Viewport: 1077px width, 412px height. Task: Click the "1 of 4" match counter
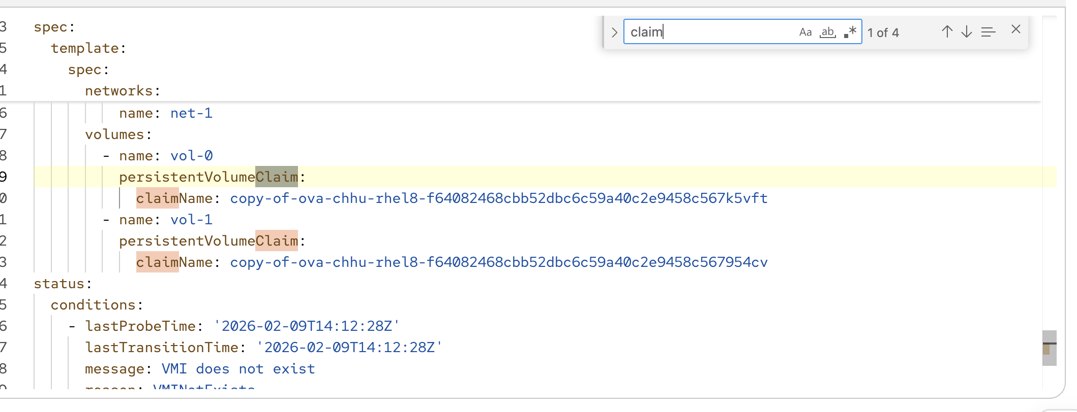(x=883, y=33)
